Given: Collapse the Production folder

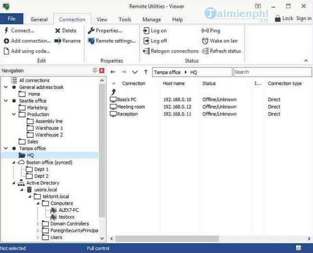Looking at the screenshot, I should coord(14,114).
